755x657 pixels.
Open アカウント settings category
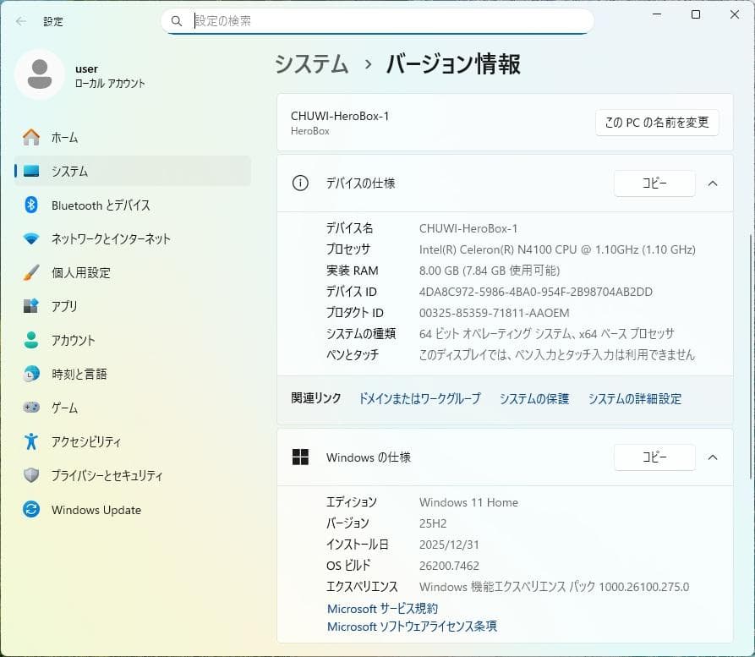click(x=133, y=340)
